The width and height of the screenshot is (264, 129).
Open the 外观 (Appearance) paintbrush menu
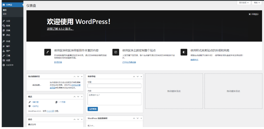click(x=8, y=41)
